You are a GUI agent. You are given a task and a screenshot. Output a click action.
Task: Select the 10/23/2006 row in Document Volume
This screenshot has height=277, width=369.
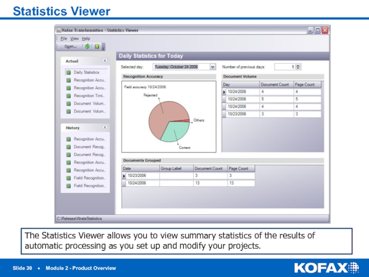272,114
